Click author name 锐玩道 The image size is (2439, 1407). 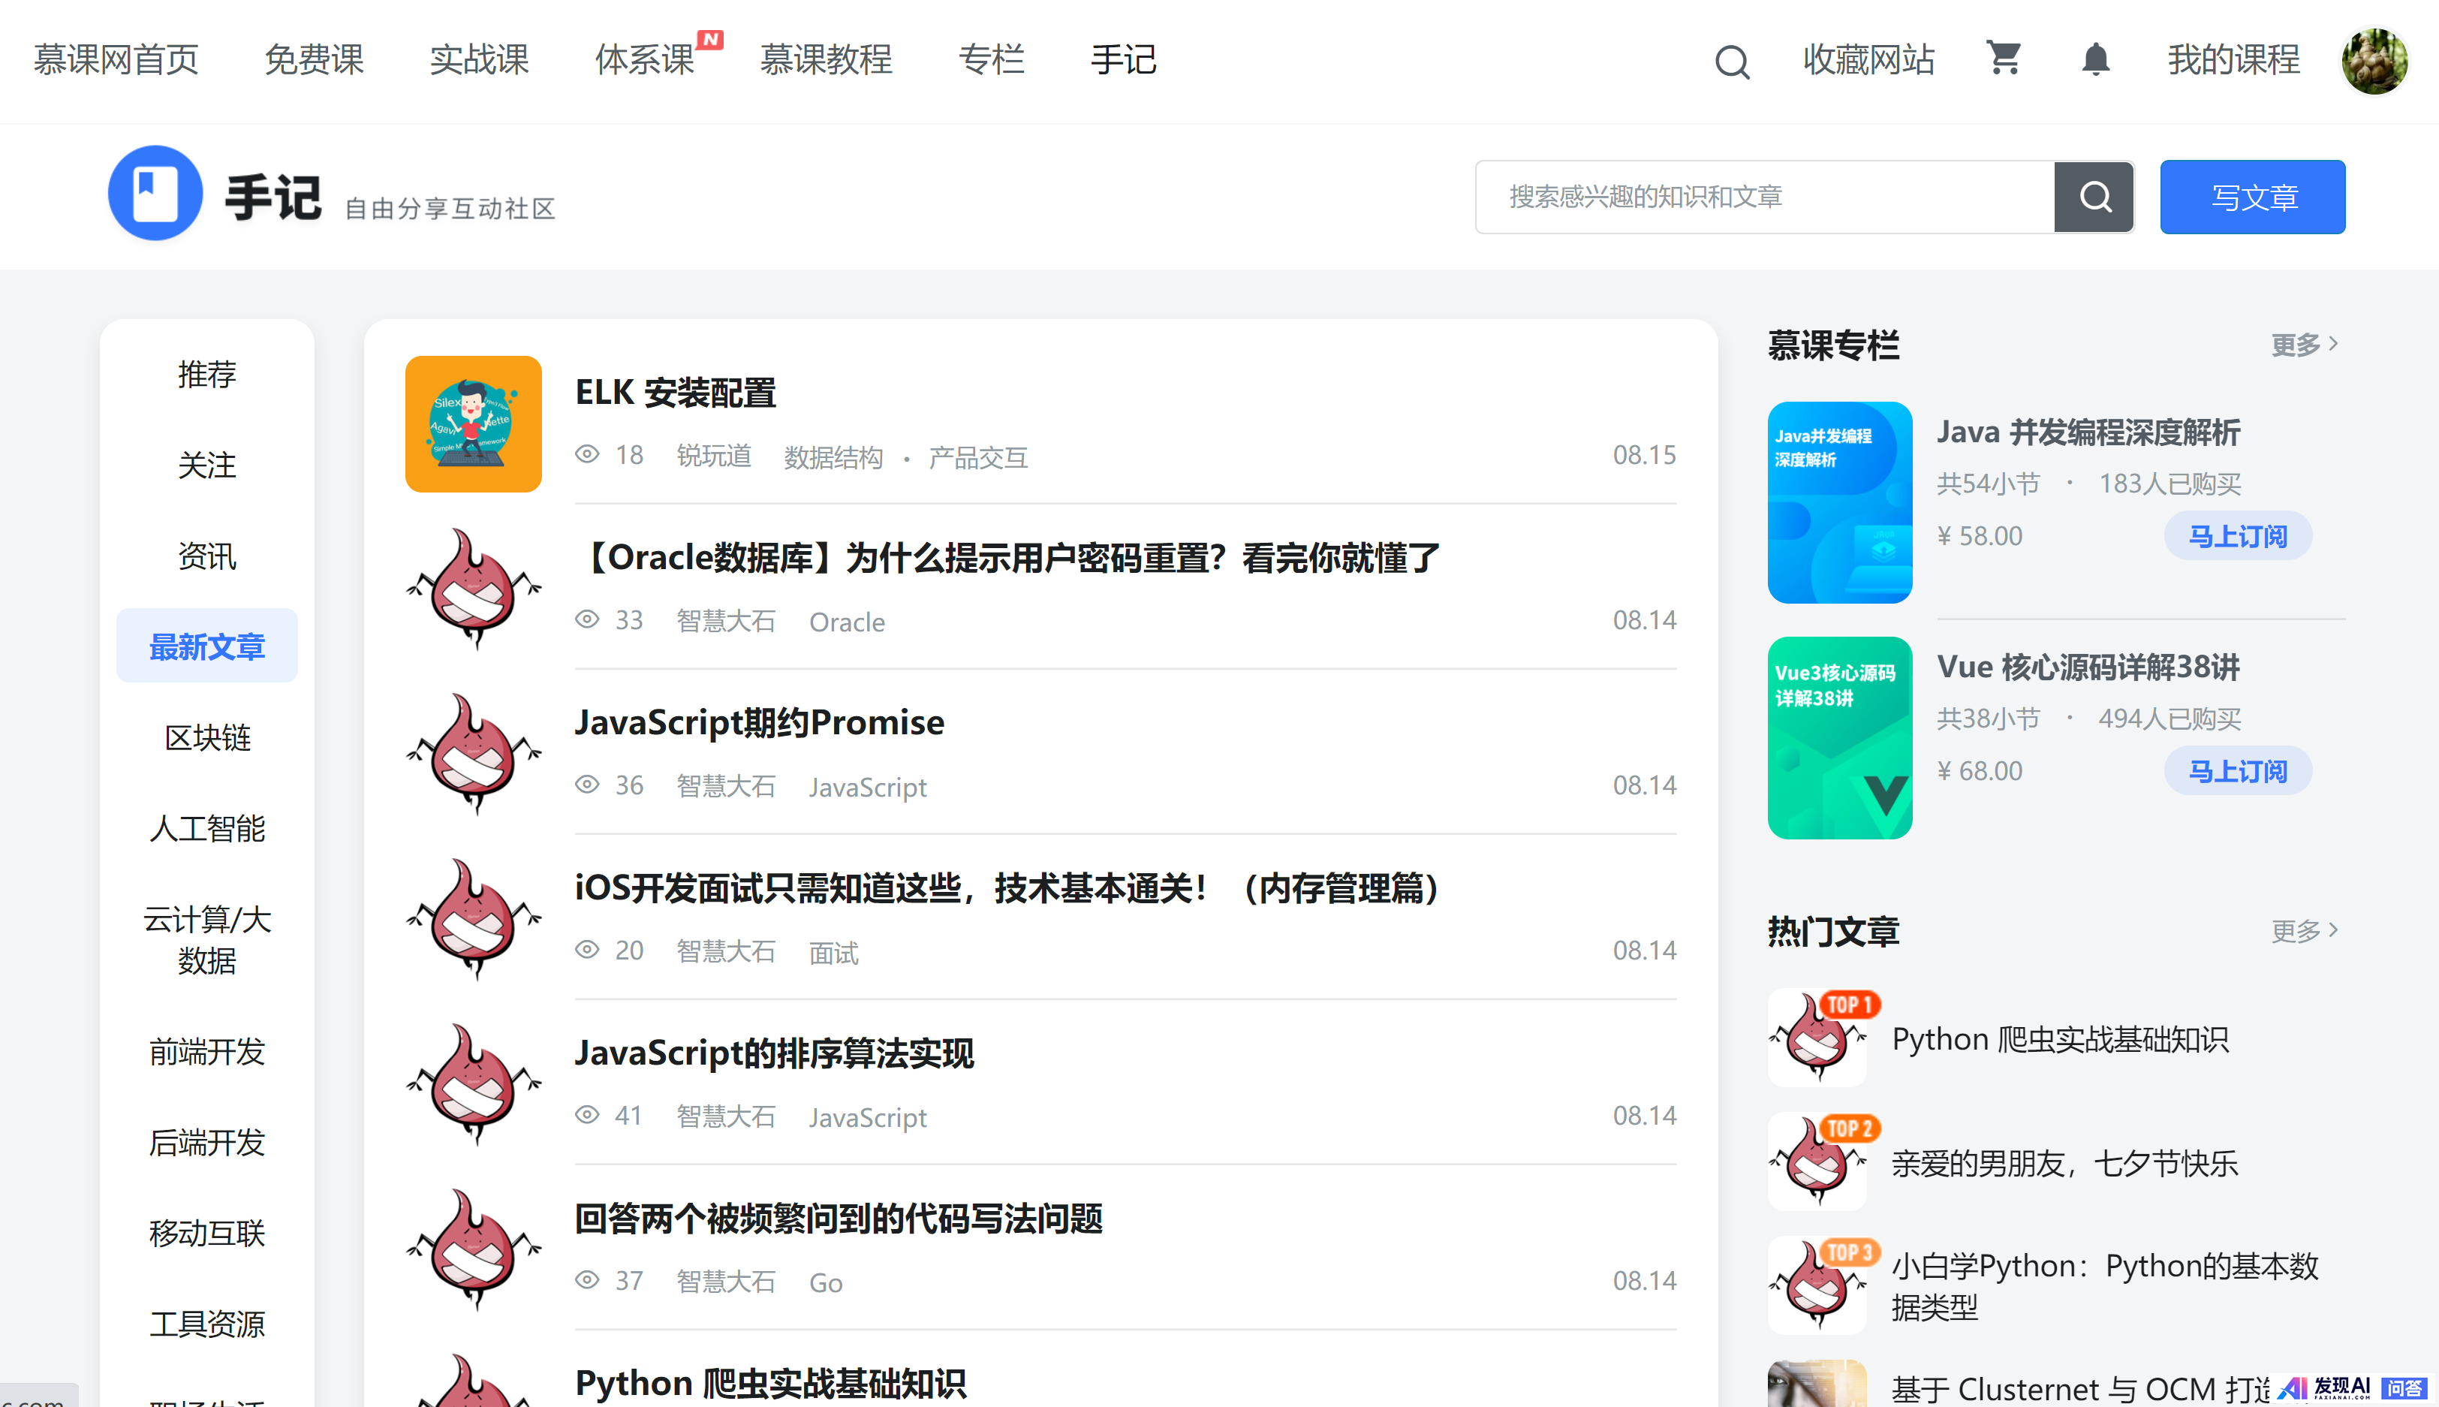(714, 455)
